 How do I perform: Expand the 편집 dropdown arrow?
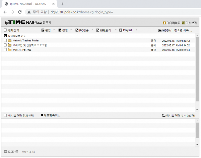[x=54, y=30]
